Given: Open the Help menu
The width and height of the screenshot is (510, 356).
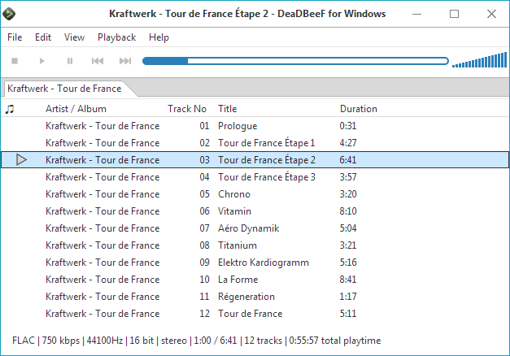Looking at the screenshot, I should click(159, 37).
